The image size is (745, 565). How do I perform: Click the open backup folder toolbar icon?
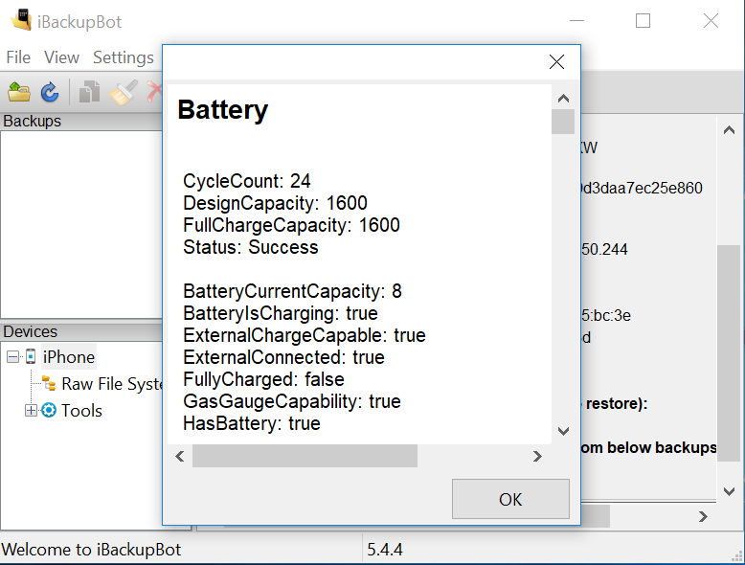(19, 92)
